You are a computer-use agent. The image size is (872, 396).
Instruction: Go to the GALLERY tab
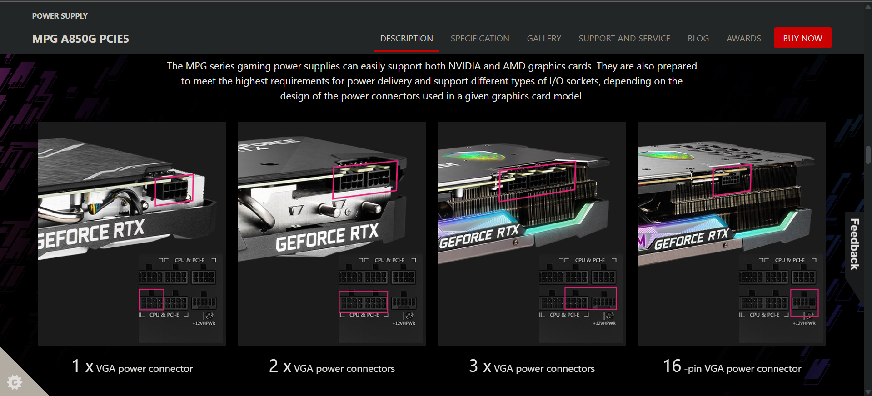pos(544,39)
